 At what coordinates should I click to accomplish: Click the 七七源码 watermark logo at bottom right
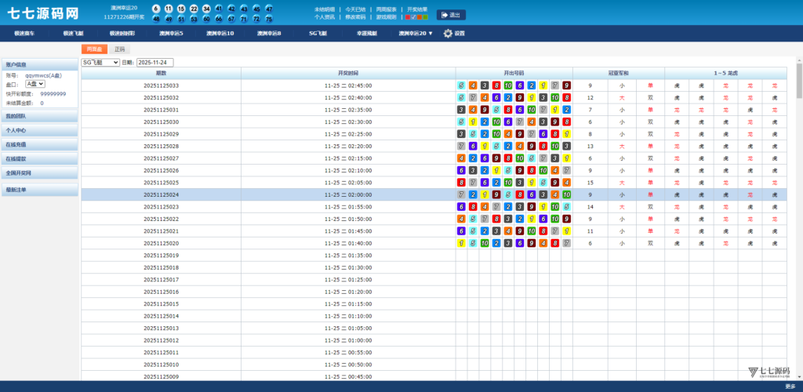768,372
